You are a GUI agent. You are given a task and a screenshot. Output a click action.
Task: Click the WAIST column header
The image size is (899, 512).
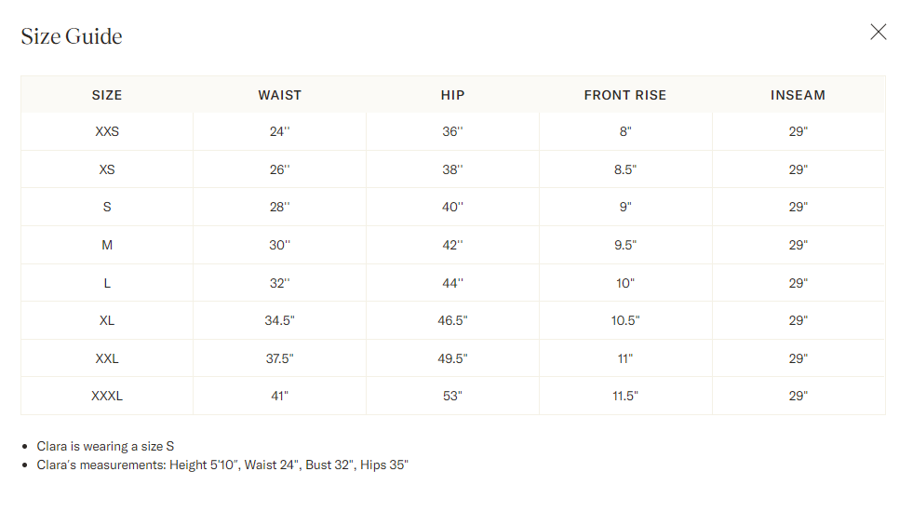(x=280, y=95)
